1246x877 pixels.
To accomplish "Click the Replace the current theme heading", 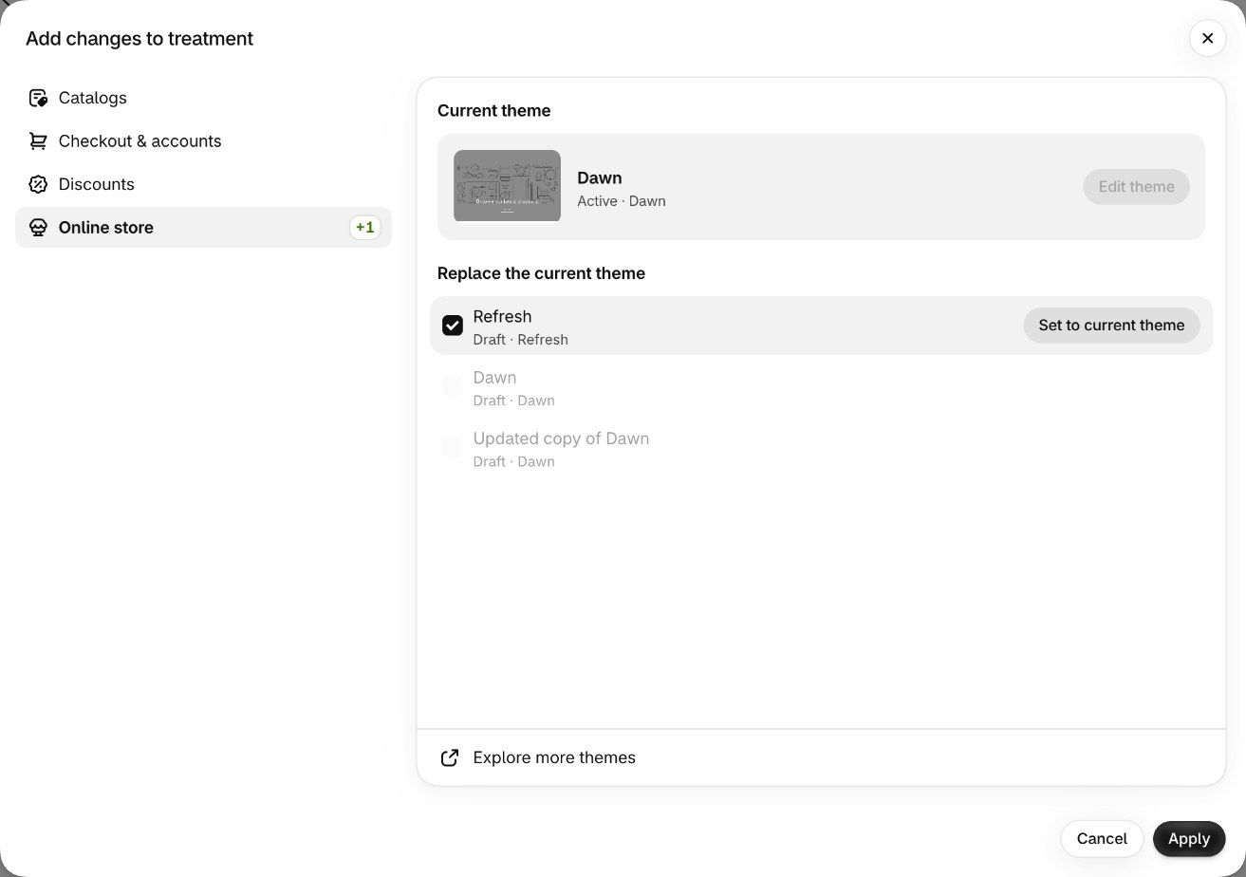I will 541,273.
